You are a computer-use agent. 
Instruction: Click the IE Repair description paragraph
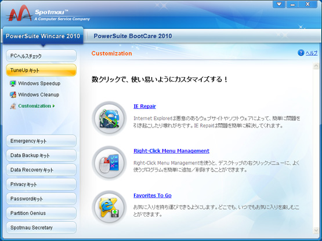click(x=216, y=122)
